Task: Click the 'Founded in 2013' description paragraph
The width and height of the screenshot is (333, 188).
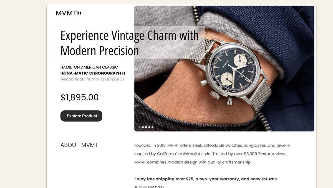Action: pos(212,154)
